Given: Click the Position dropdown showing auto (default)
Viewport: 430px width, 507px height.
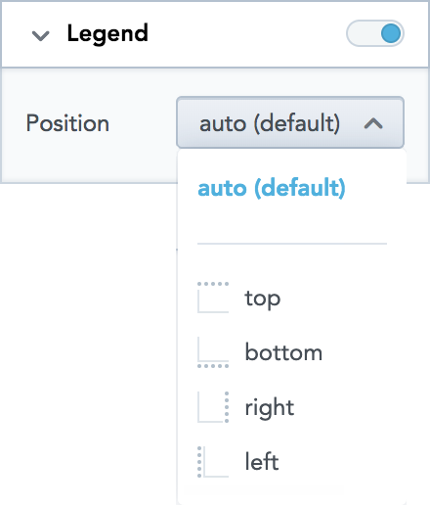Looking at the screenshot, I should pos(290,122).
